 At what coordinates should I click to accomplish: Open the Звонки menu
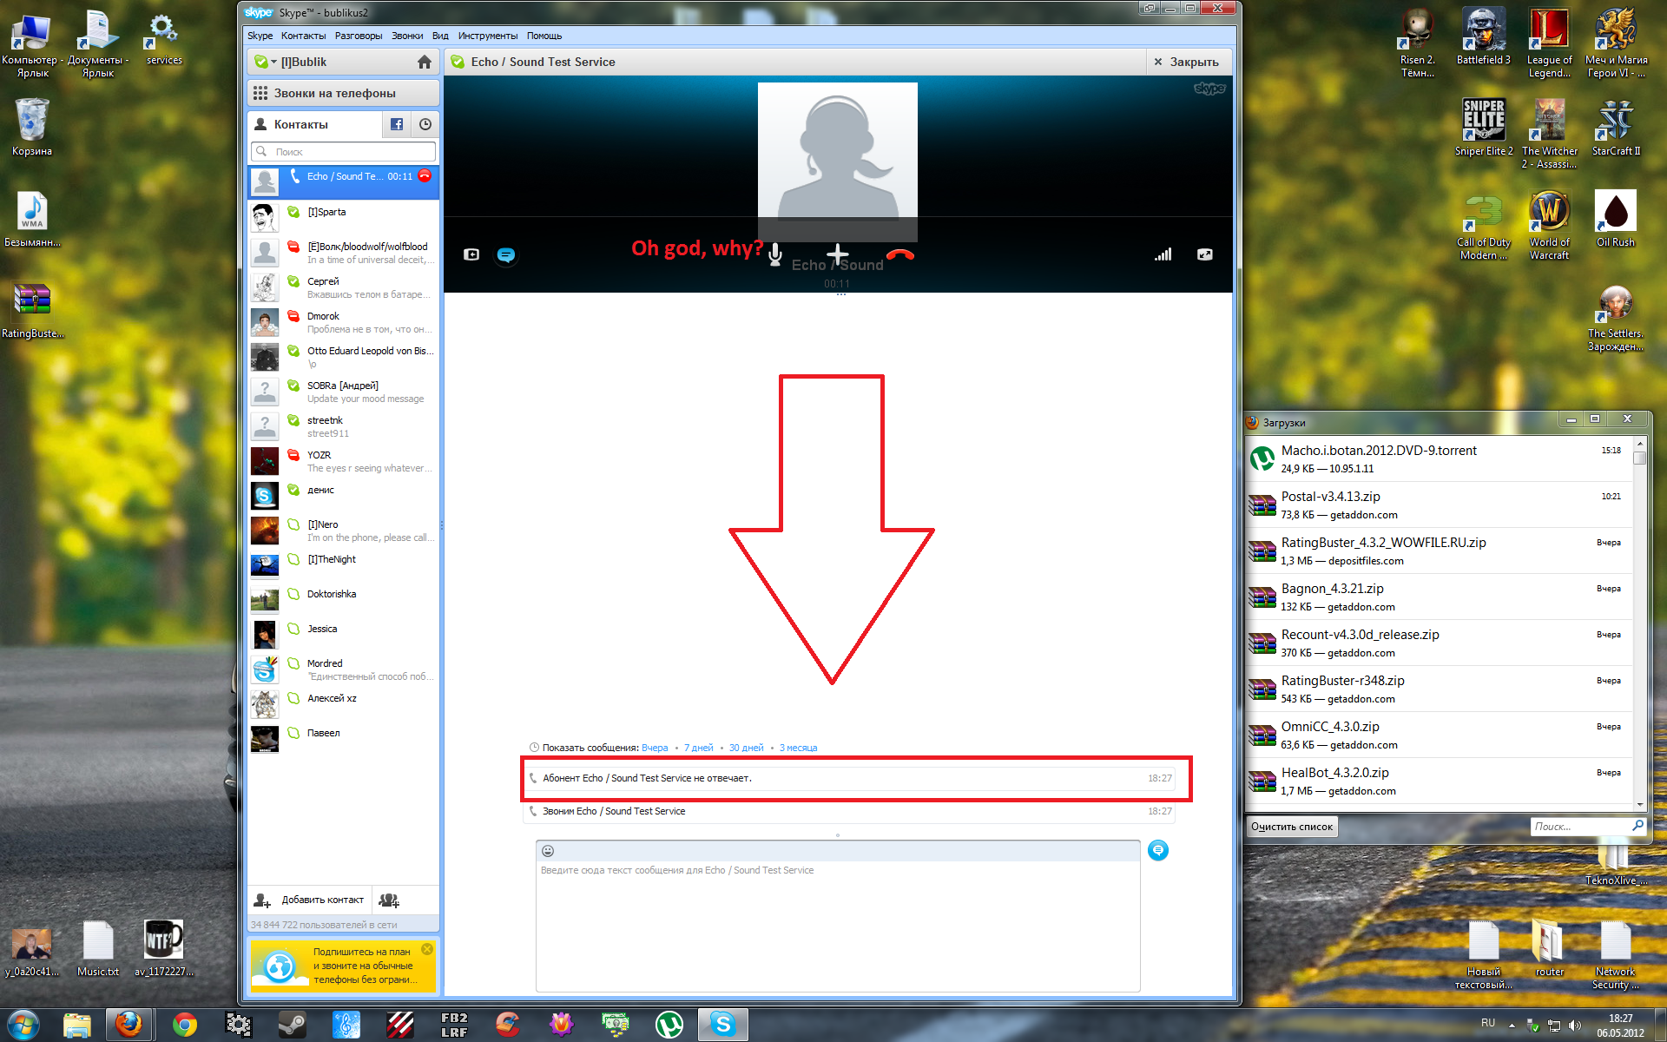coord(407,36)
